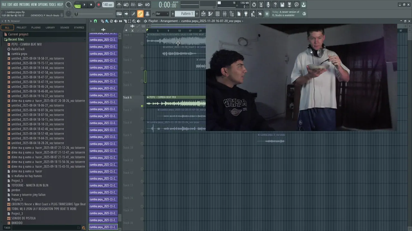Open 'si mañana no hay huevos' recent file
The height and width of the screenshot is (231, 412).
click(x=27, y=176)
